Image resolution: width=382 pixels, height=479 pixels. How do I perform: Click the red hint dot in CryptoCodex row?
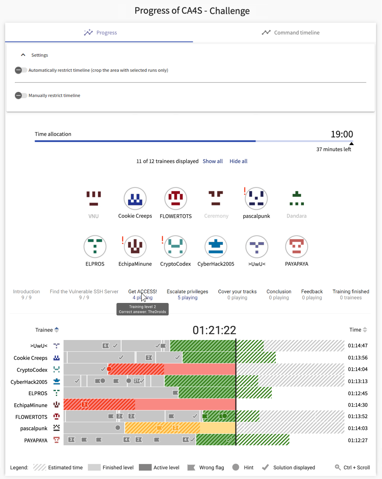[x=109, y=369]
